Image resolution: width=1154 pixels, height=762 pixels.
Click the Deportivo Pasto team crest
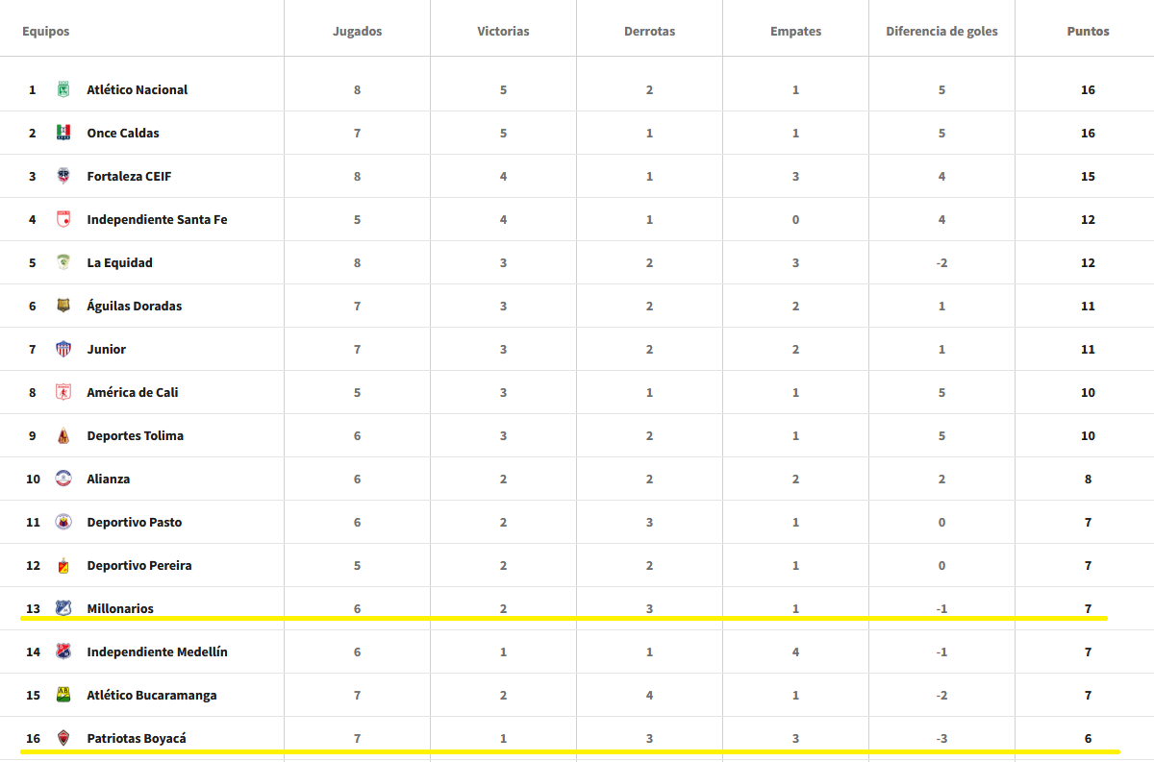click(x=63, y=522)
